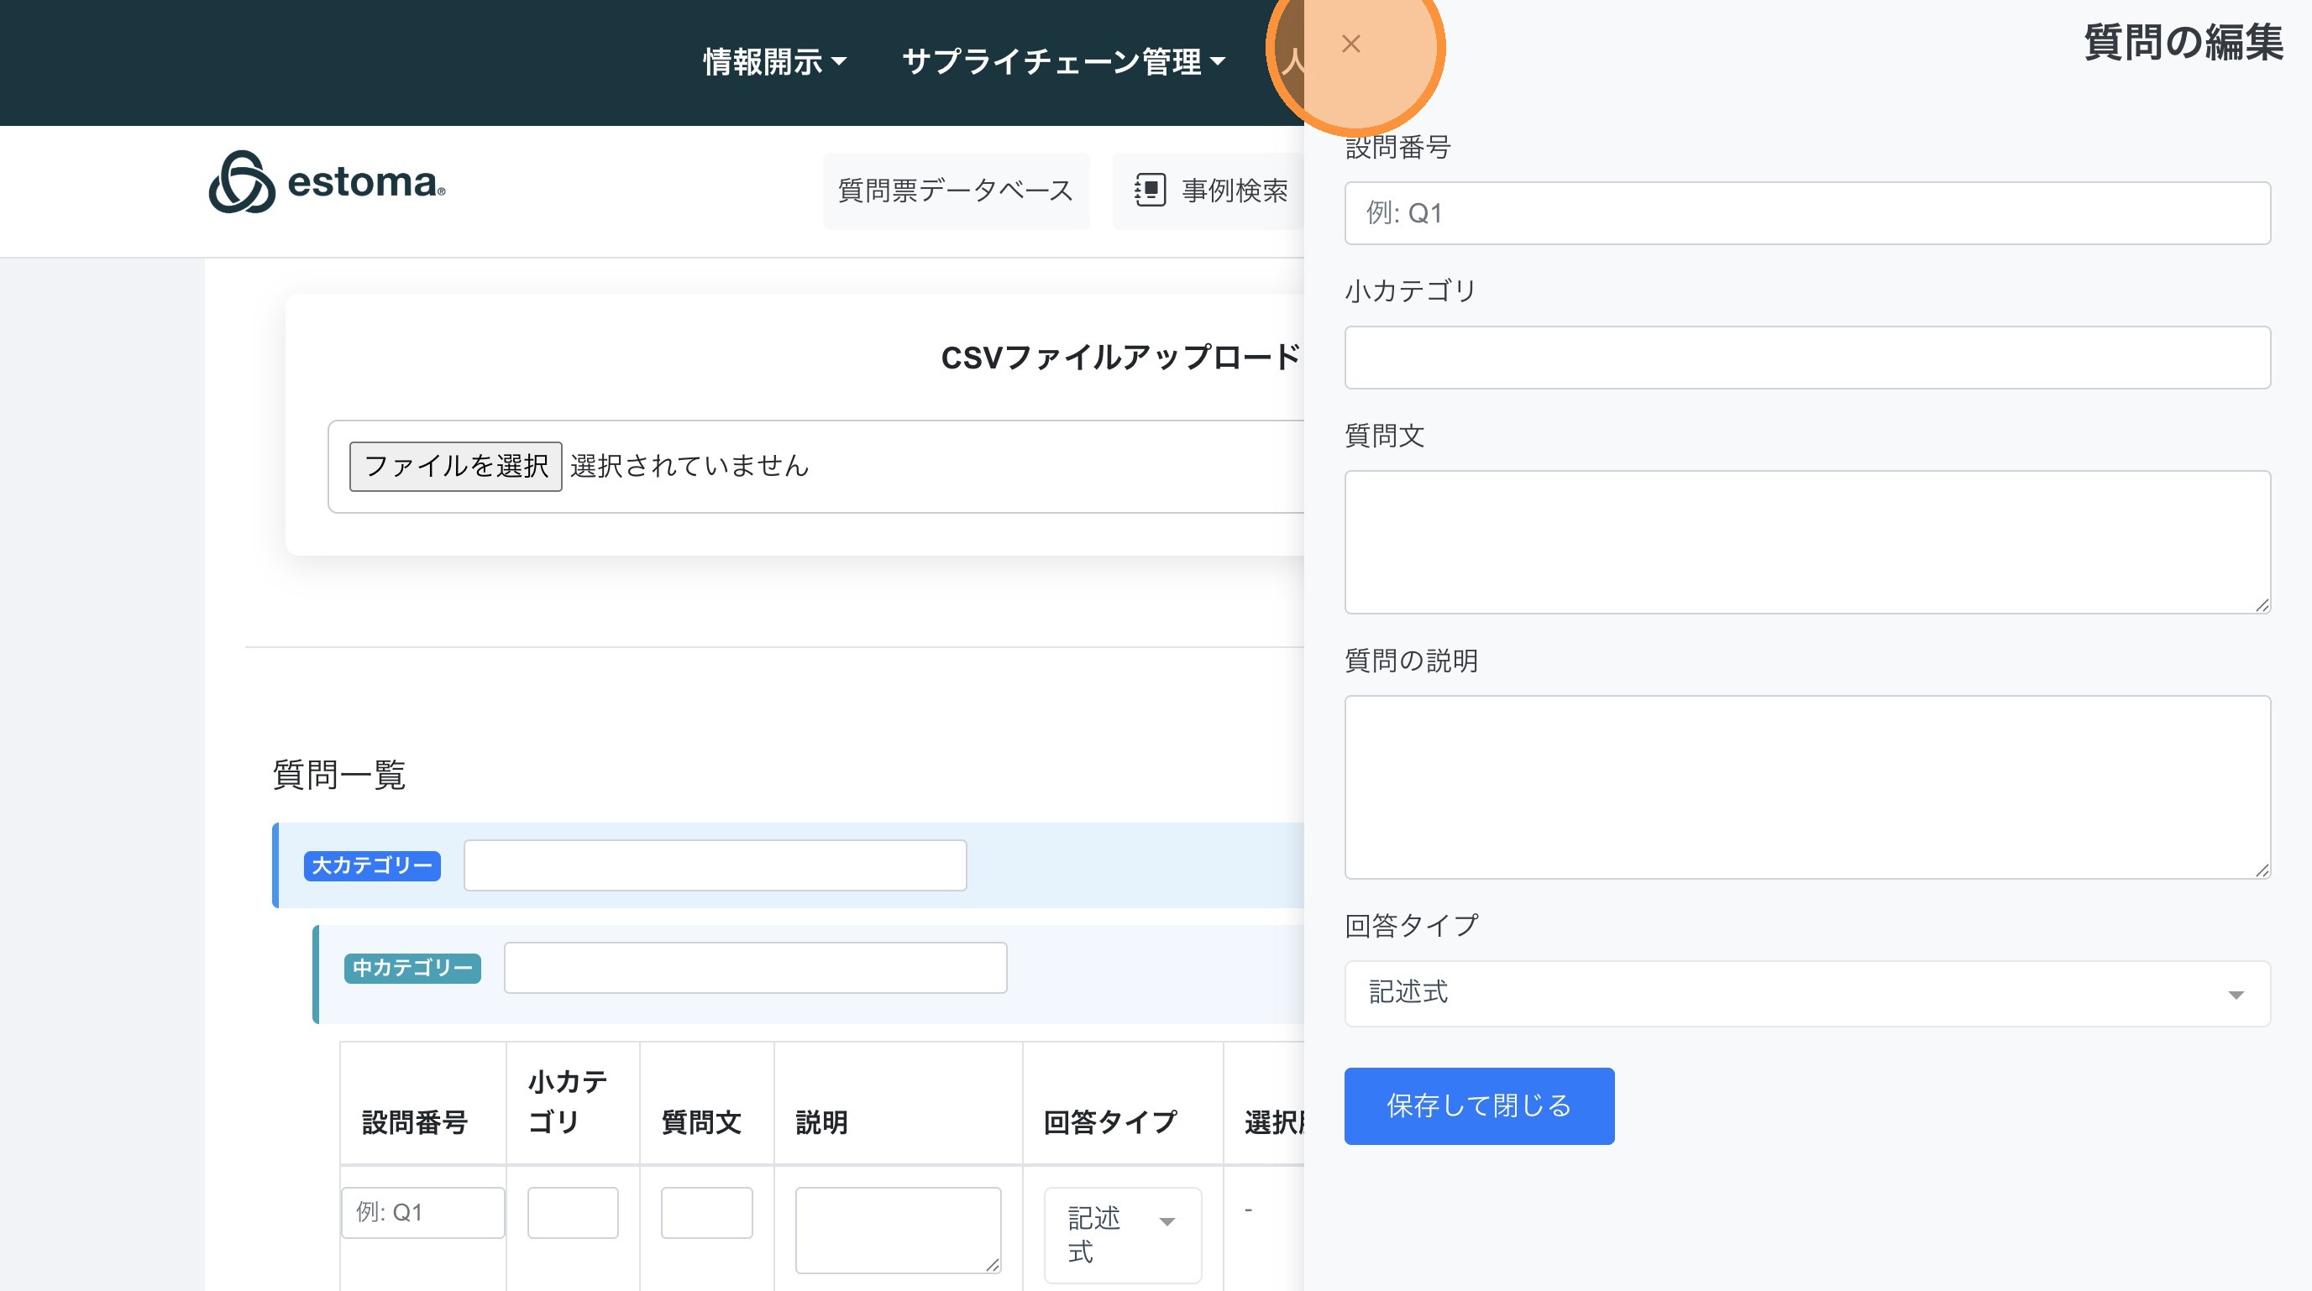Expand the 回答タイプ select in edit panel

pos(1806,993)
